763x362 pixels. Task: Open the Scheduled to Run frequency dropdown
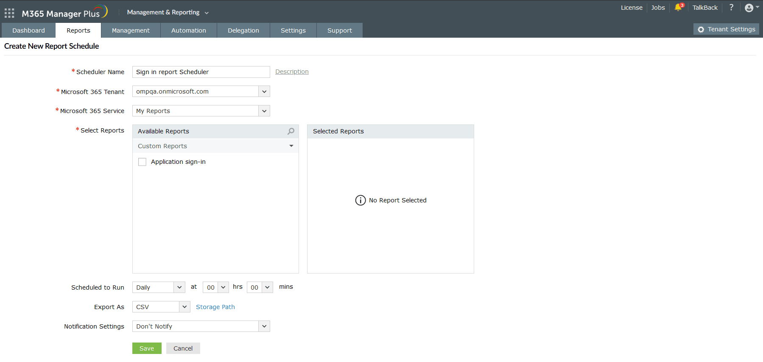click(x=159, y=287)
